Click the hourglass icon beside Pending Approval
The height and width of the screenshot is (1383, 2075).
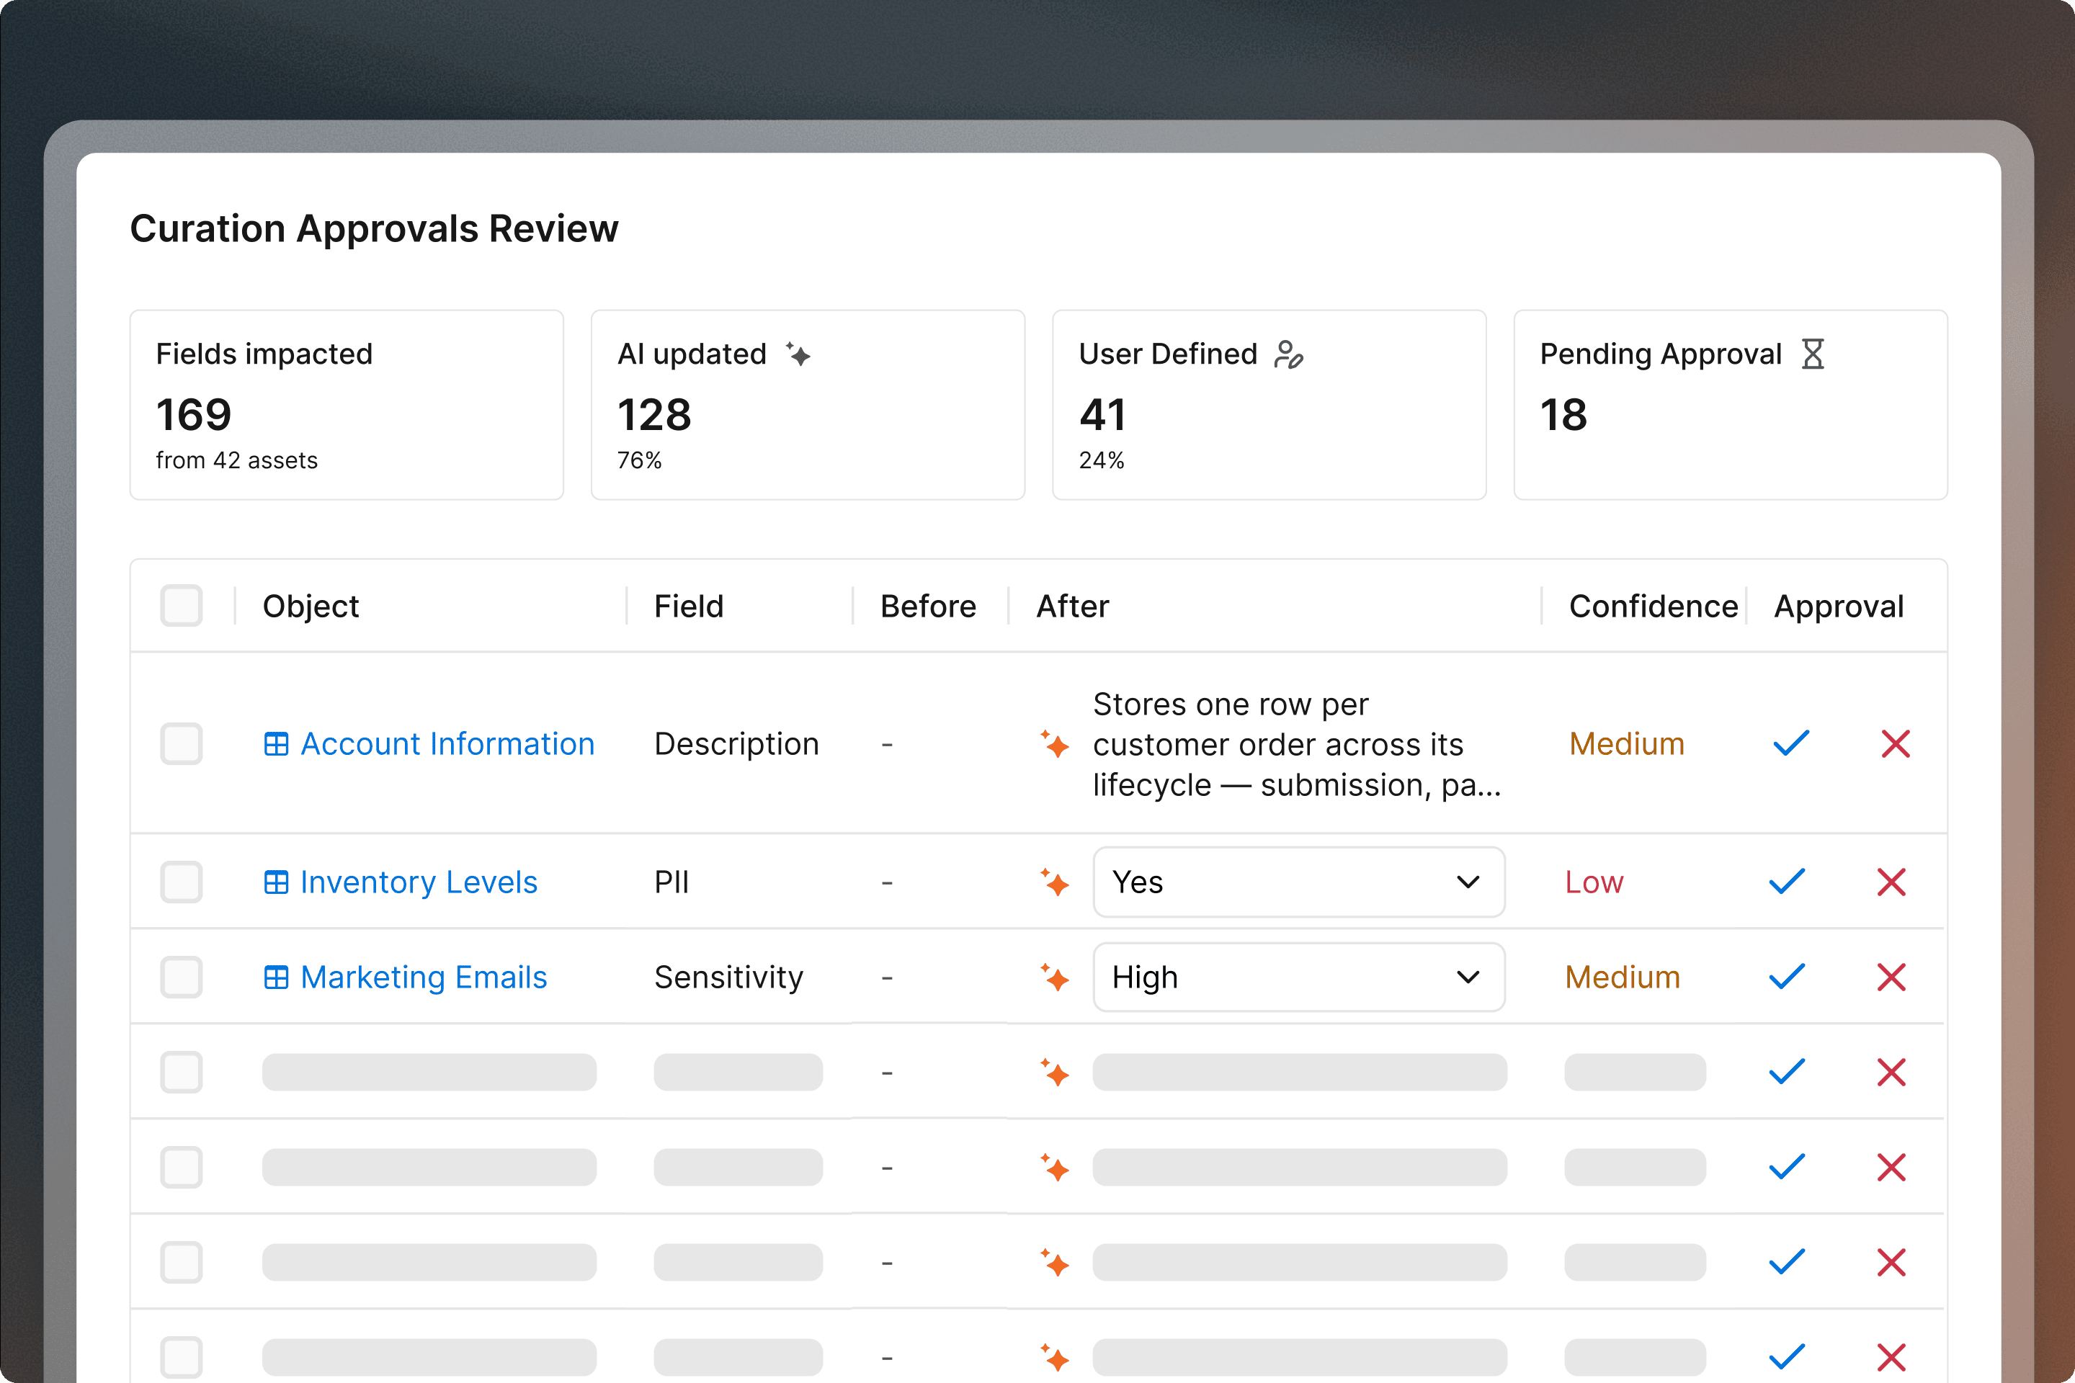coord(1812,354)
